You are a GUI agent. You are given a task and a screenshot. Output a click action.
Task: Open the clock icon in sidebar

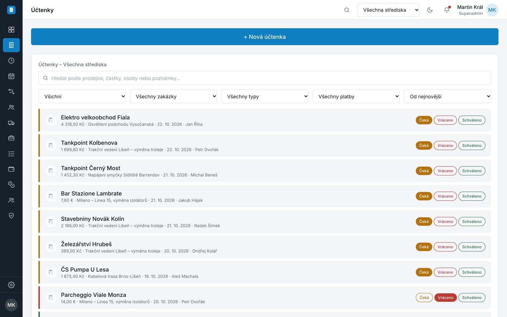(11, 61)
